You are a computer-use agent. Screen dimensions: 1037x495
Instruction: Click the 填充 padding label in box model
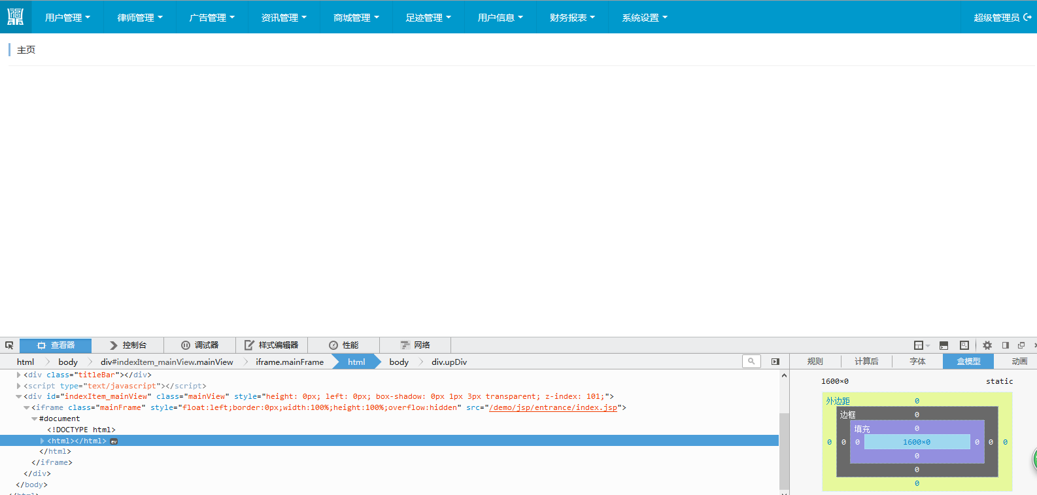click(x=862, y=429)
